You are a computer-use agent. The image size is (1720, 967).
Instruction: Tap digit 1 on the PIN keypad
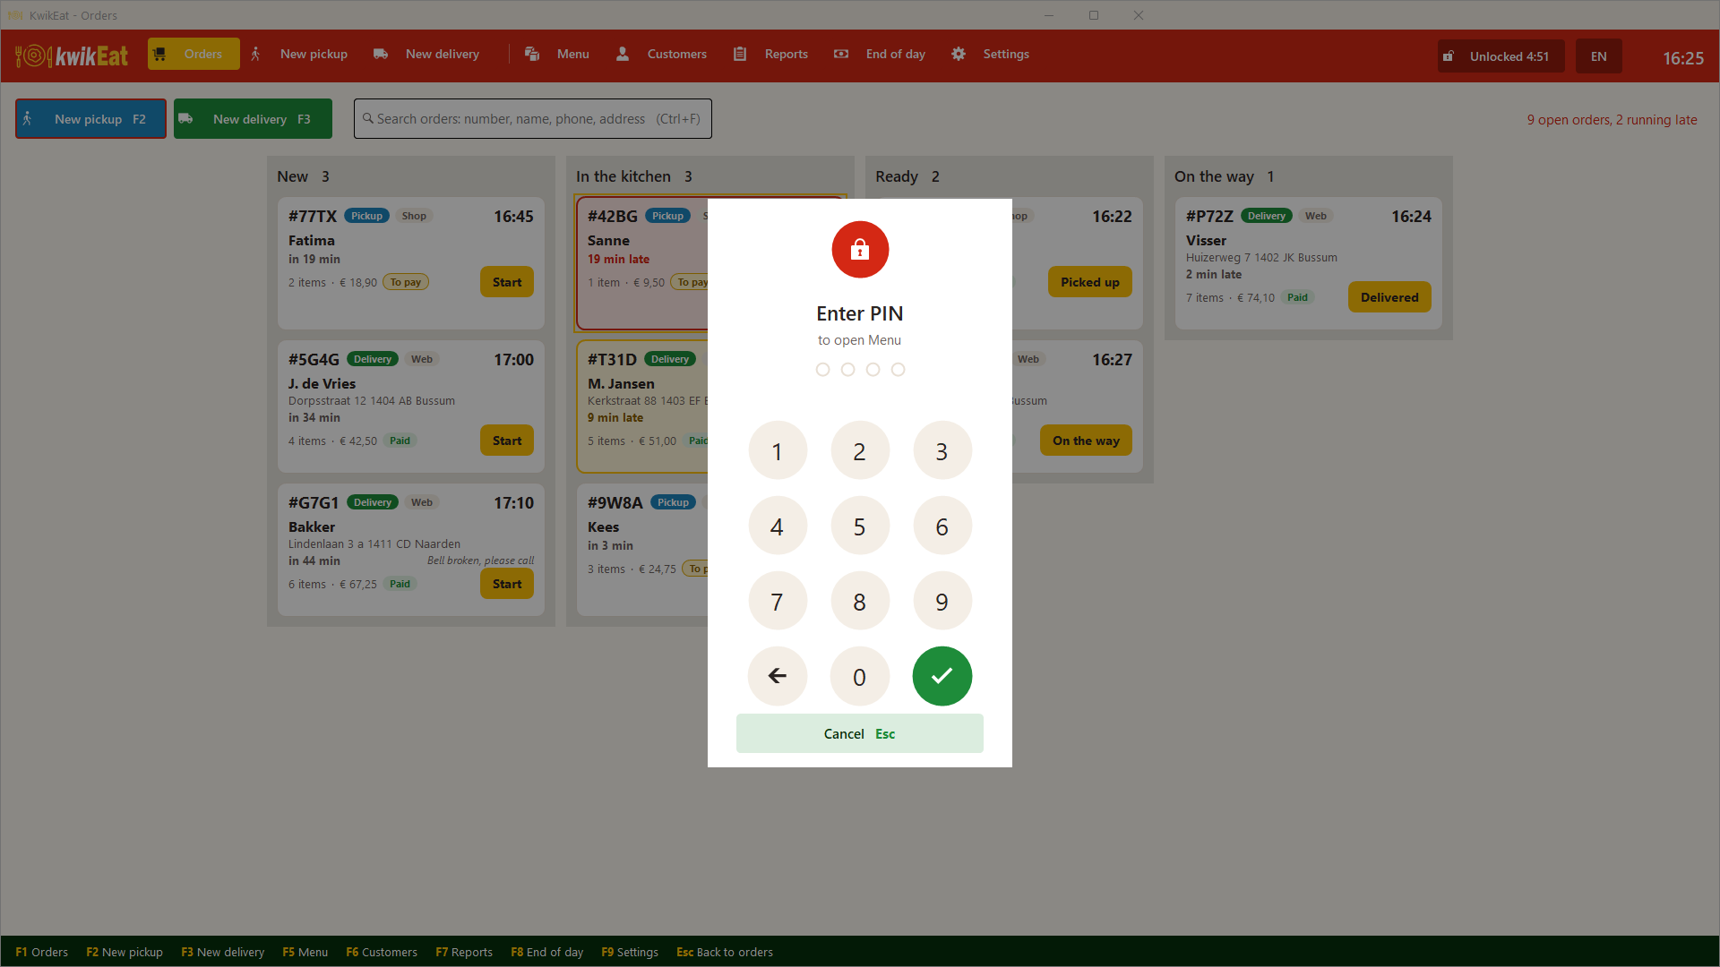click(777, 450)
